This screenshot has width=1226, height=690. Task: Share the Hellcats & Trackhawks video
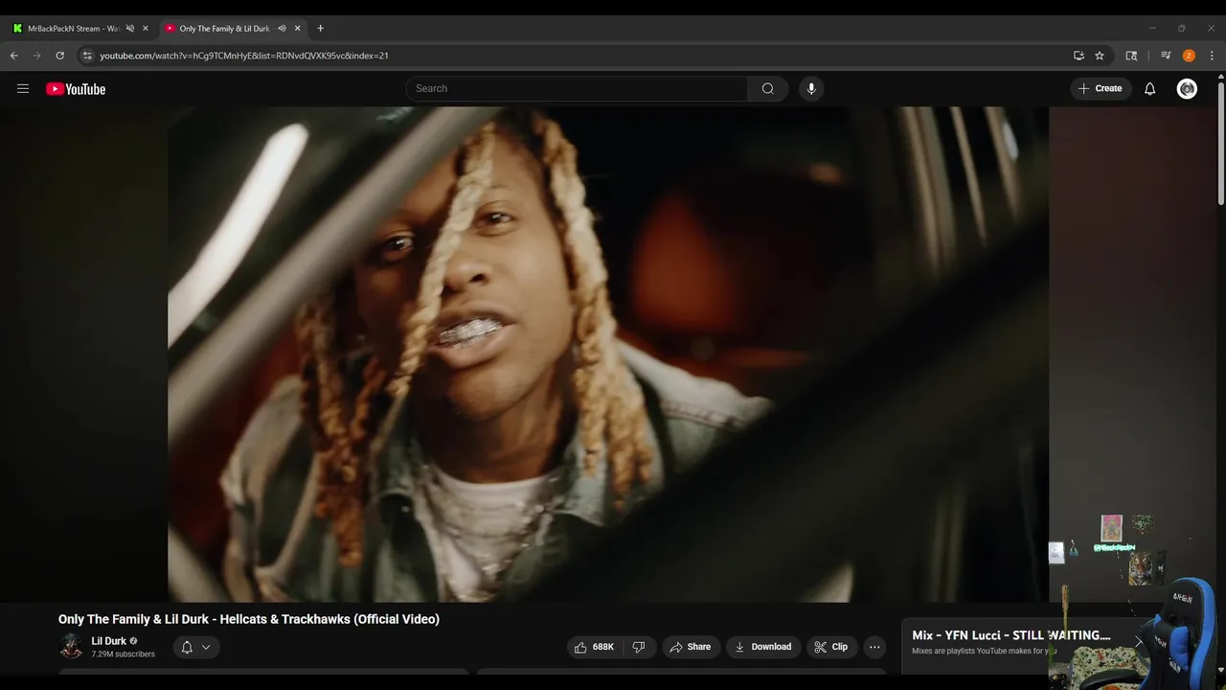(690, 647)
